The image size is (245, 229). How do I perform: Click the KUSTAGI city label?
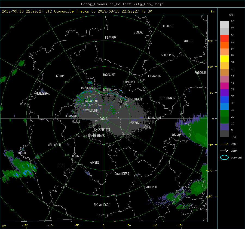136,99
